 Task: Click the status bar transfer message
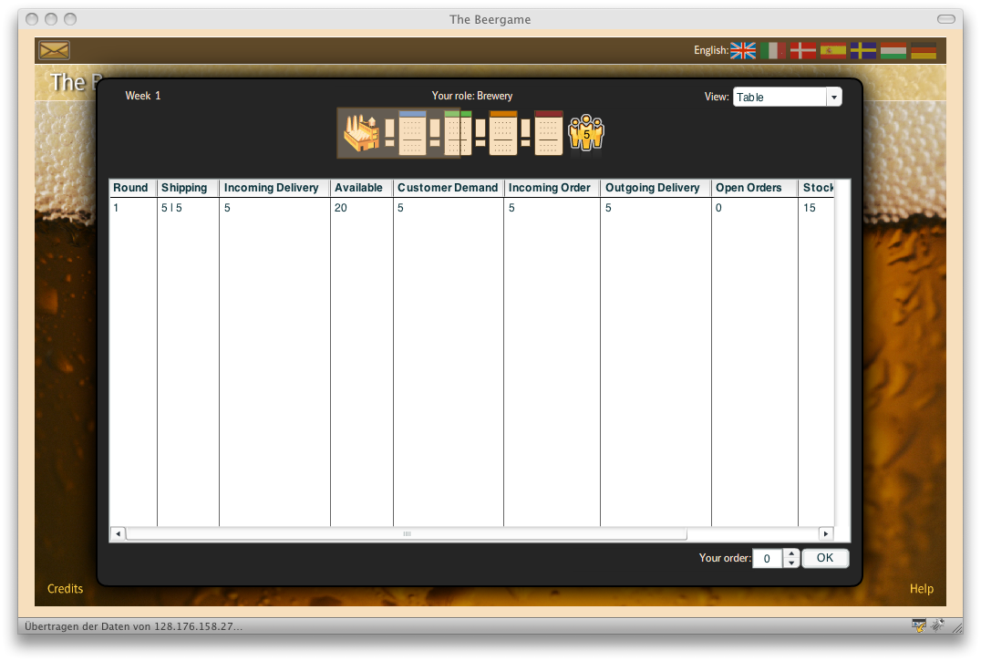coord(133,626)
